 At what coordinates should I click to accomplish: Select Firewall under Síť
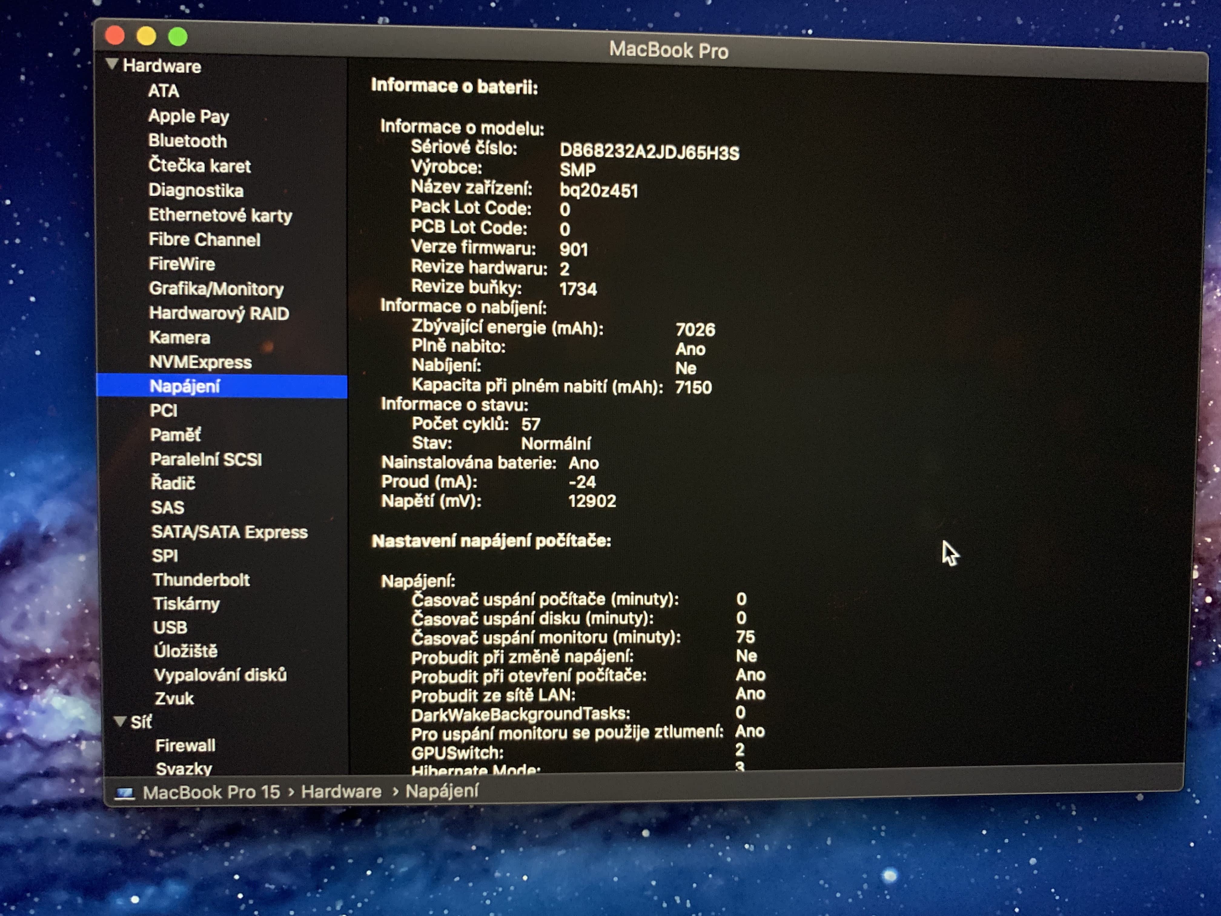point(185,745)
